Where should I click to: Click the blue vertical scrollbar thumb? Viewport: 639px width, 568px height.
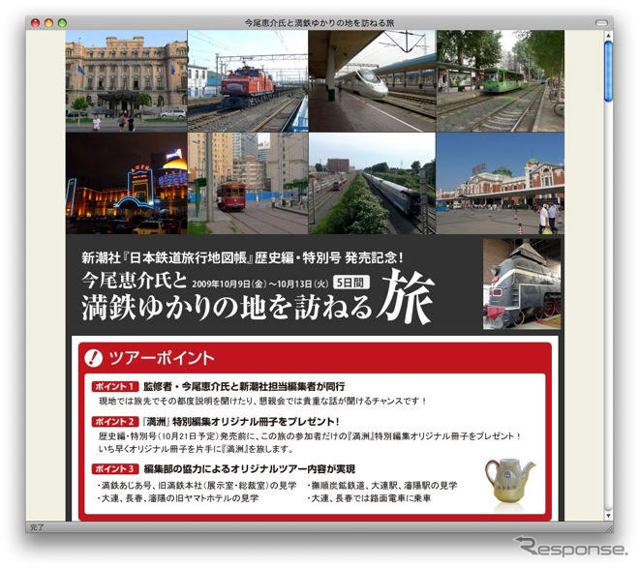point(608,72)
